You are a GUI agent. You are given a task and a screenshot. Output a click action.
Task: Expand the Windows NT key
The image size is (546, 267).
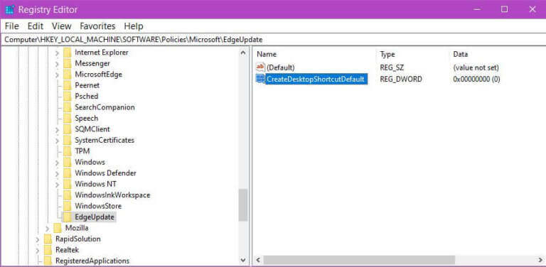(57, 184)
